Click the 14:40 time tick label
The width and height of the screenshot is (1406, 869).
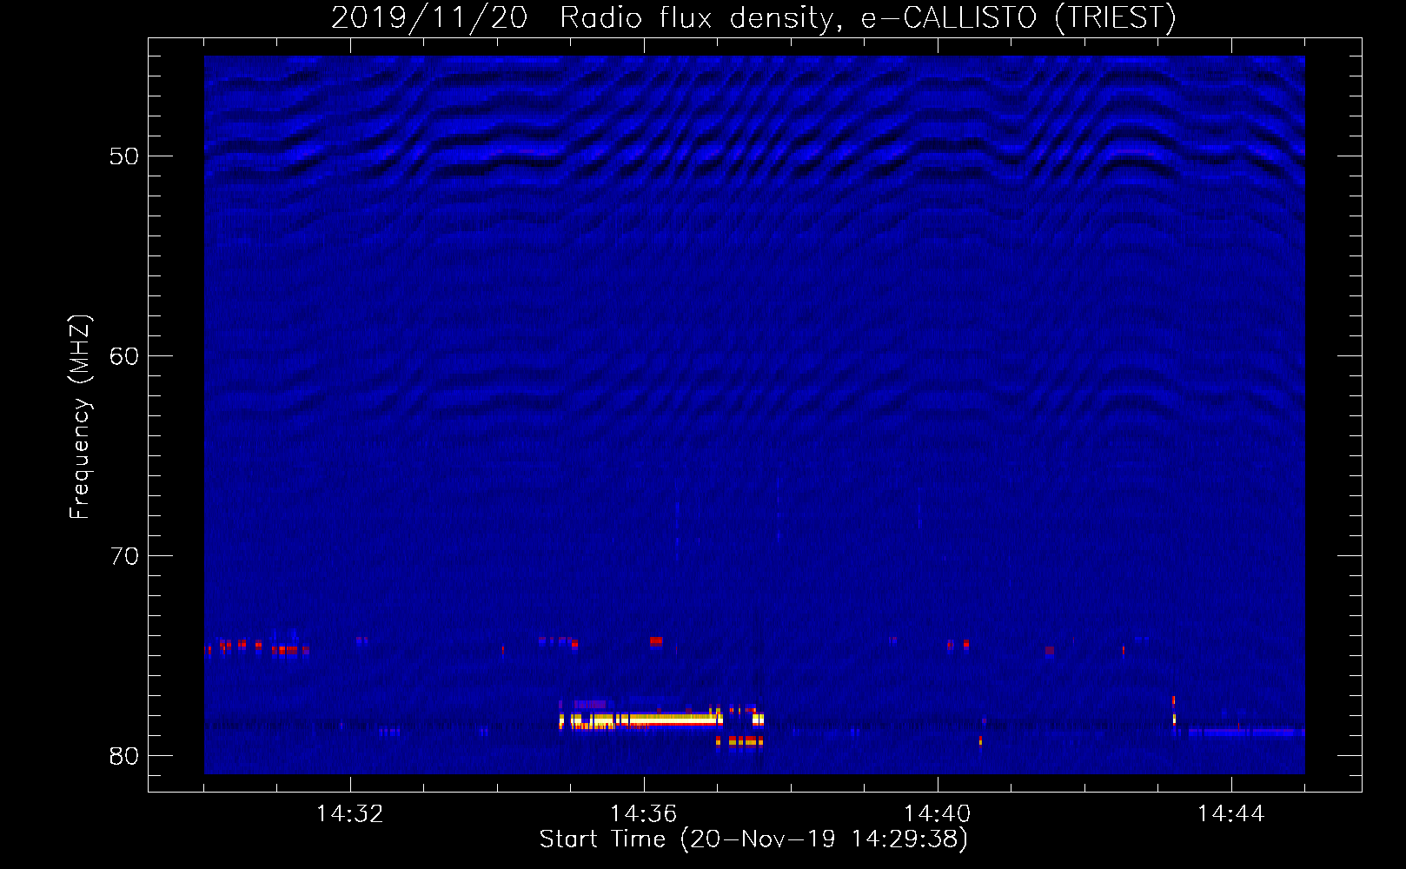937,814
